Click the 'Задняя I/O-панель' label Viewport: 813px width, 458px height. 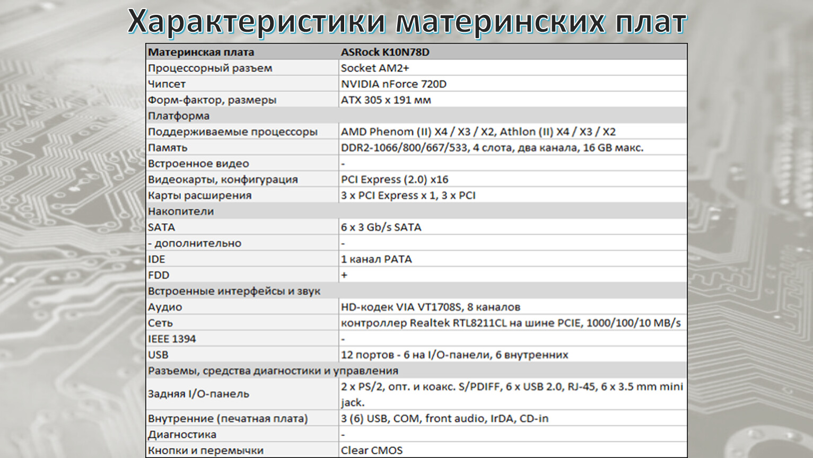pos(198,393)
